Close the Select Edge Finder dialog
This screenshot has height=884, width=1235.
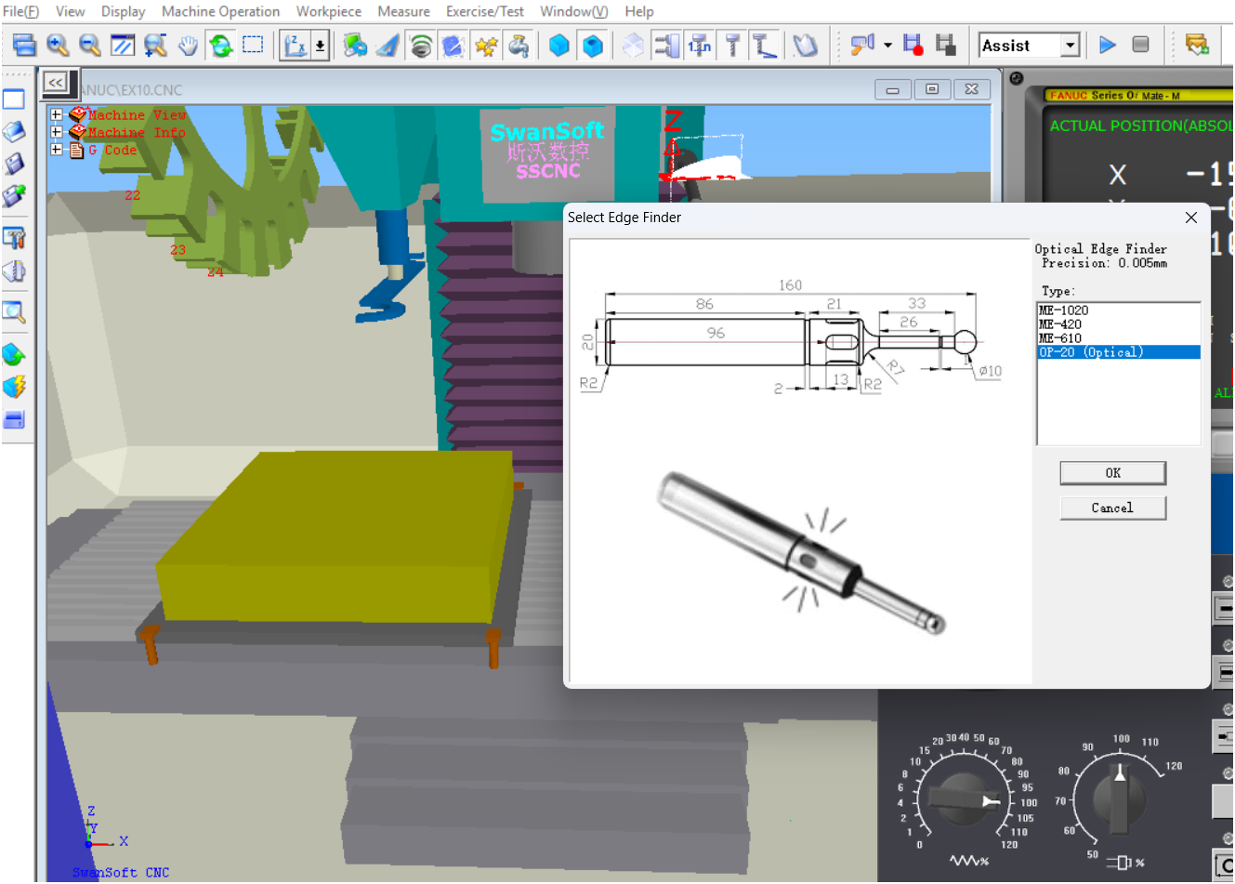1191,218
